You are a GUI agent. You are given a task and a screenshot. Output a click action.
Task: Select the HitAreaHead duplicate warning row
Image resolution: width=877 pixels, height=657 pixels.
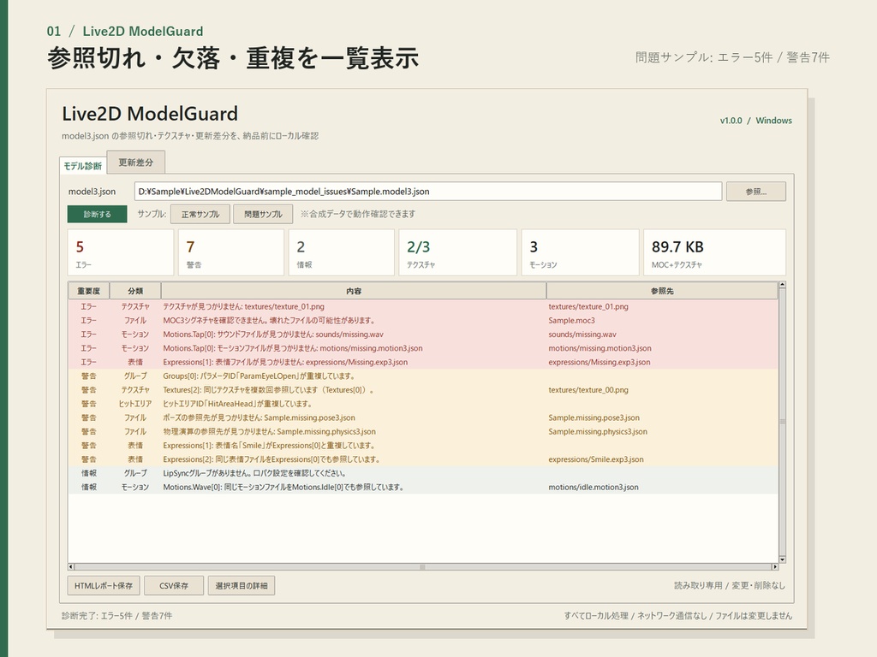click(423, 404)
